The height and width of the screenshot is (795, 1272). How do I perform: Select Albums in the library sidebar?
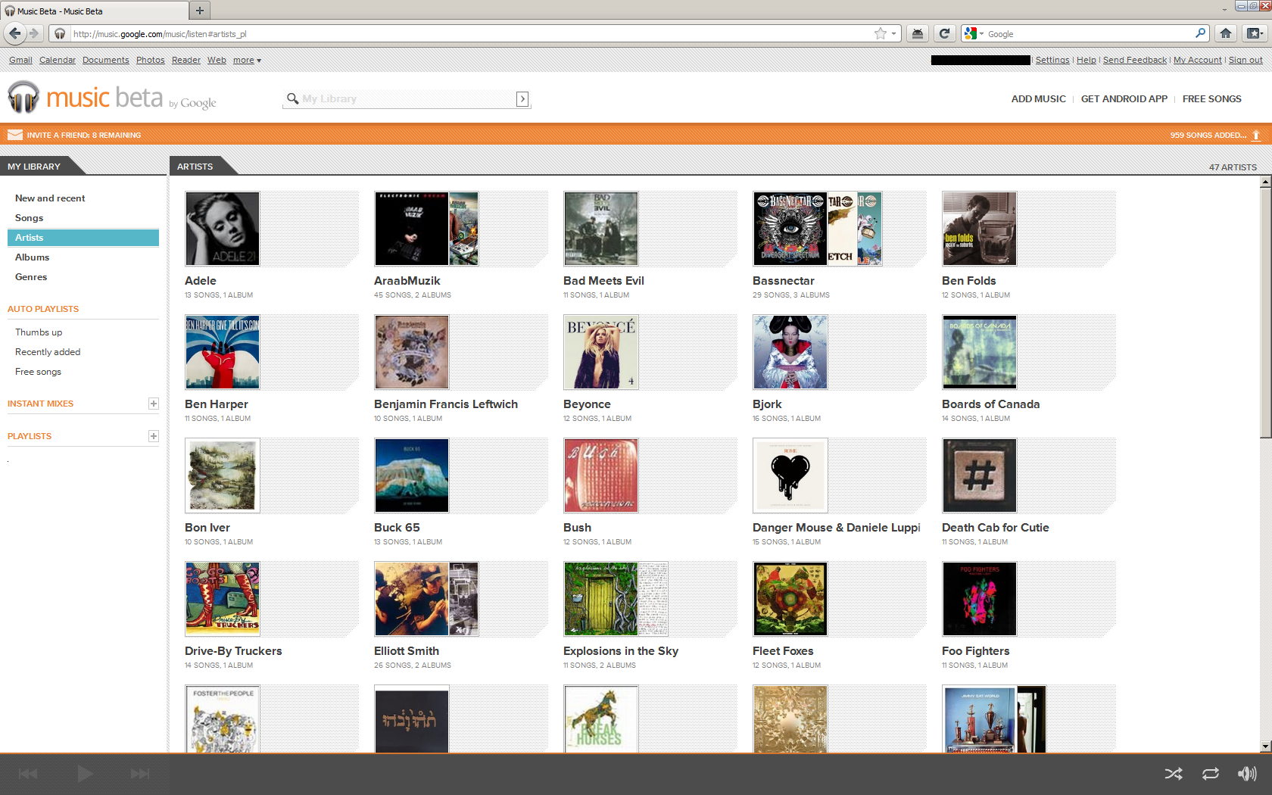point(32,257)
